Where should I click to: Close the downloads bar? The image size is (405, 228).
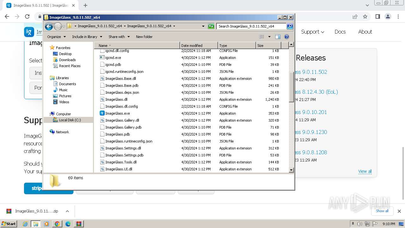[x=399, y=211]
